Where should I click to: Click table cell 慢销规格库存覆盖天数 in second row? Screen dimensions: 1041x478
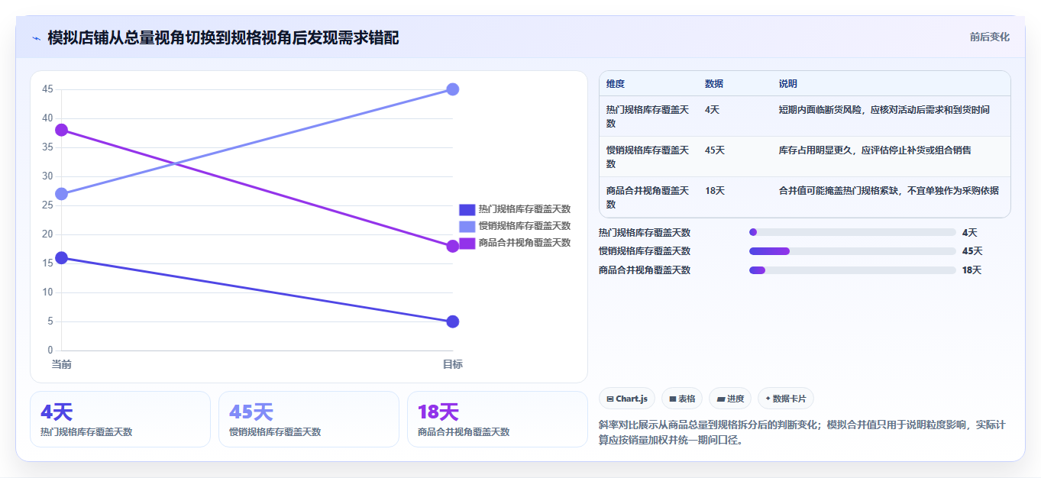coord(648,157)
